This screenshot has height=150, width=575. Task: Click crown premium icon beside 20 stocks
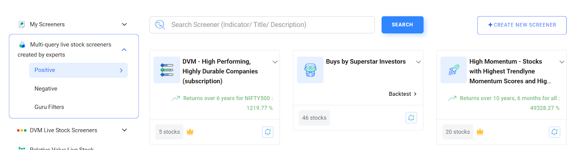point(480,132)
